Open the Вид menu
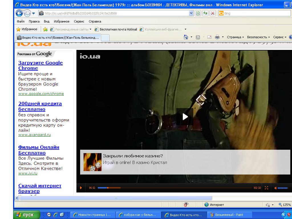 coord(46,21)
